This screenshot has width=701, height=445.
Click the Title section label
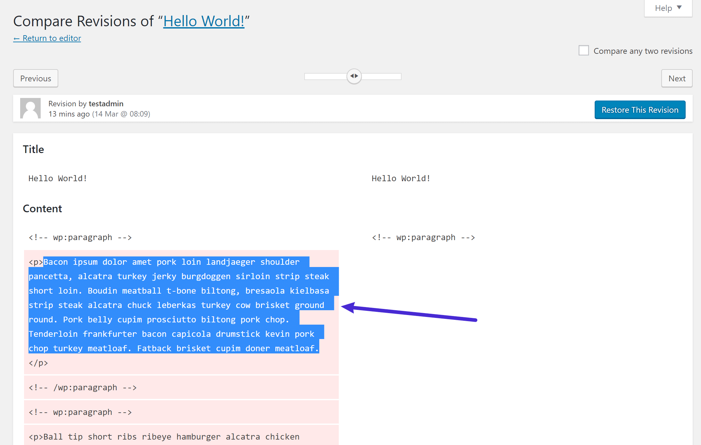click(33, 149)
